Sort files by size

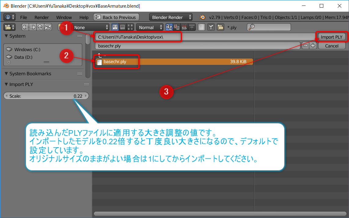[192, 27]
